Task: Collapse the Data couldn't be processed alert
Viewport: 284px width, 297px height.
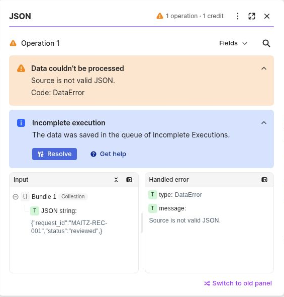Action: coord(264,68)
